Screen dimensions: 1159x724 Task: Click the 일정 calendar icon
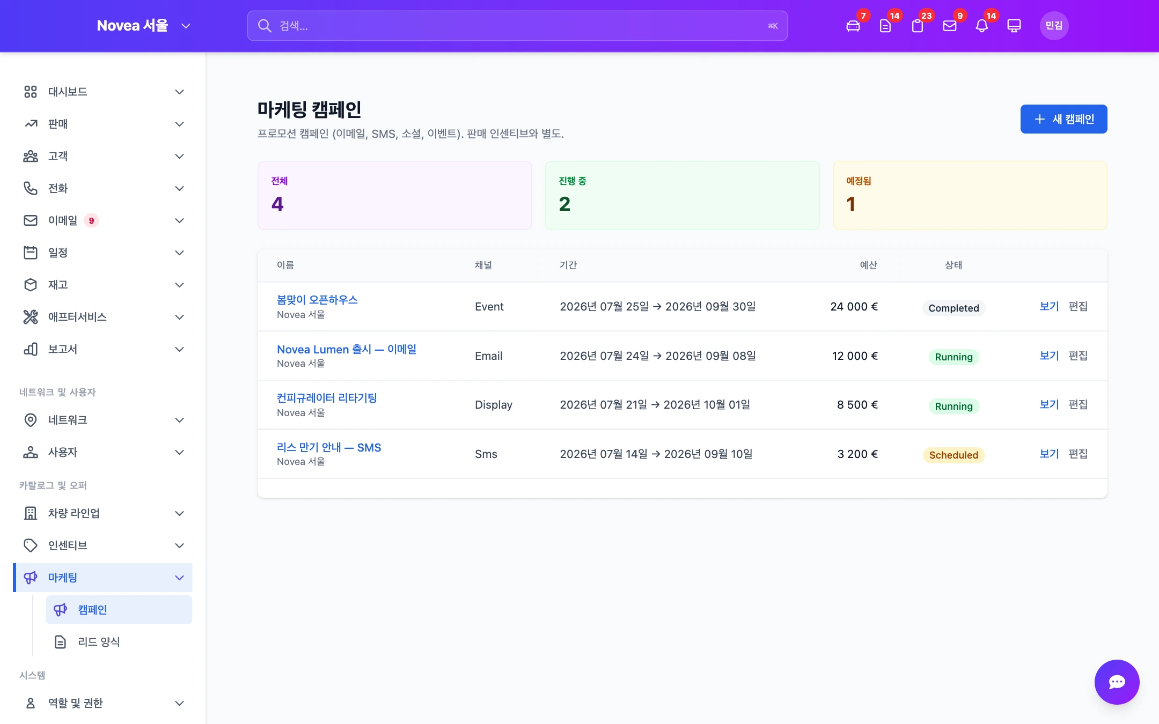pos(31,253)
